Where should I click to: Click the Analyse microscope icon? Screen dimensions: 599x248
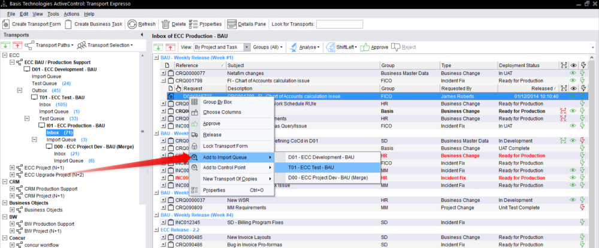tap(294, 47)
